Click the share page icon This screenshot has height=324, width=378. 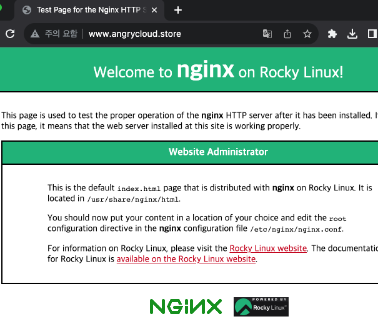pos(287,34)
